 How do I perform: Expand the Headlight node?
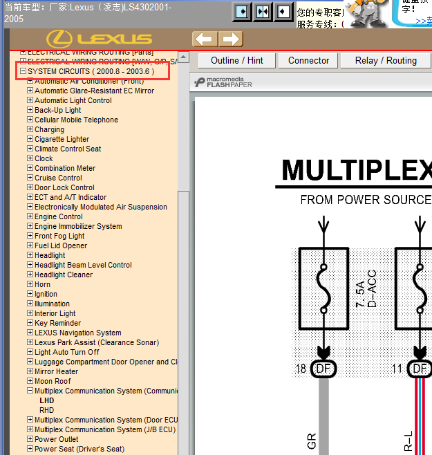[30, 255]
